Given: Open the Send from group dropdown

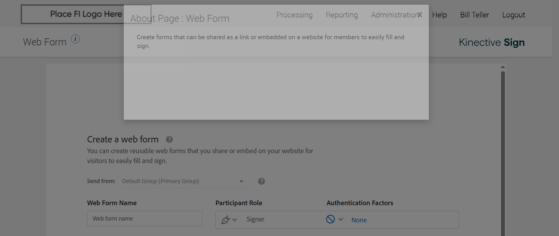Looking at the screenshot, I should tap(185, 181).
